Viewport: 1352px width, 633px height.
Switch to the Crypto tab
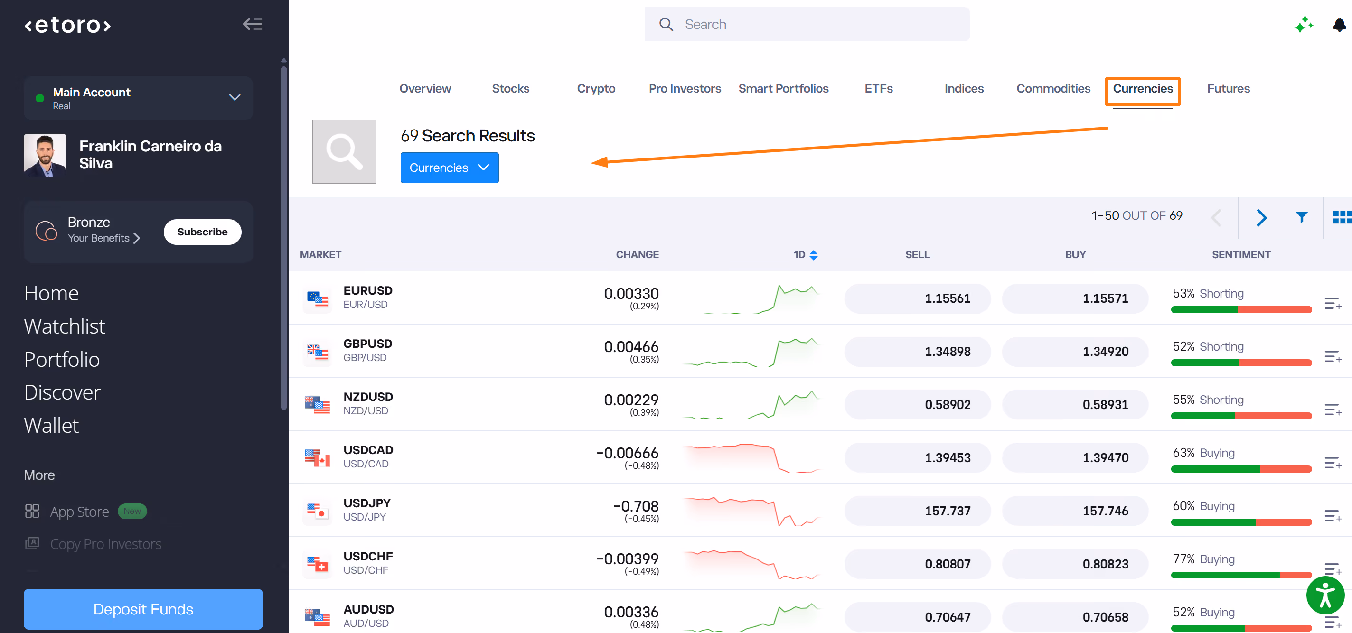(x=596, y=89)
